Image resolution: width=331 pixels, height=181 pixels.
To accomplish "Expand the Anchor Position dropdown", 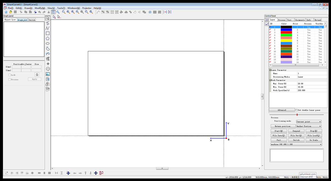I will [x=309, y=126].
